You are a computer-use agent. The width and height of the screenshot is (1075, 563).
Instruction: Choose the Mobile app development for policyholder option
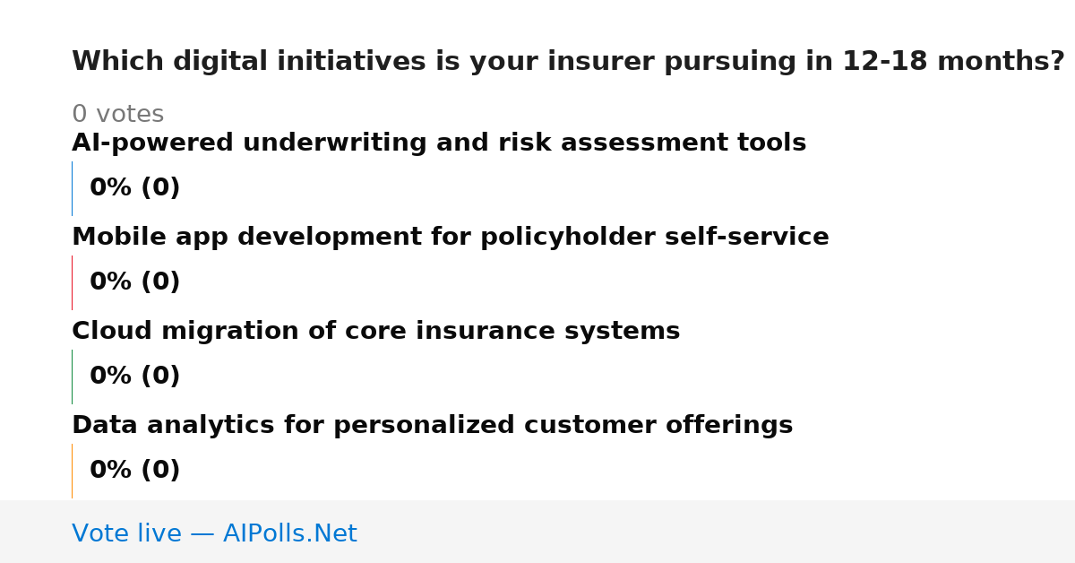tap(451, 238)
